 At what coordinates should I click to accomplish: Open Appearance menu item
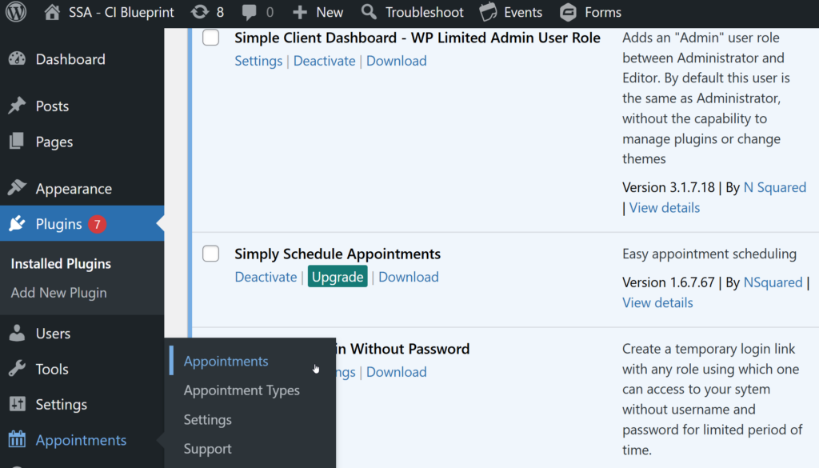pyautogui.click(x=74, y=189)
